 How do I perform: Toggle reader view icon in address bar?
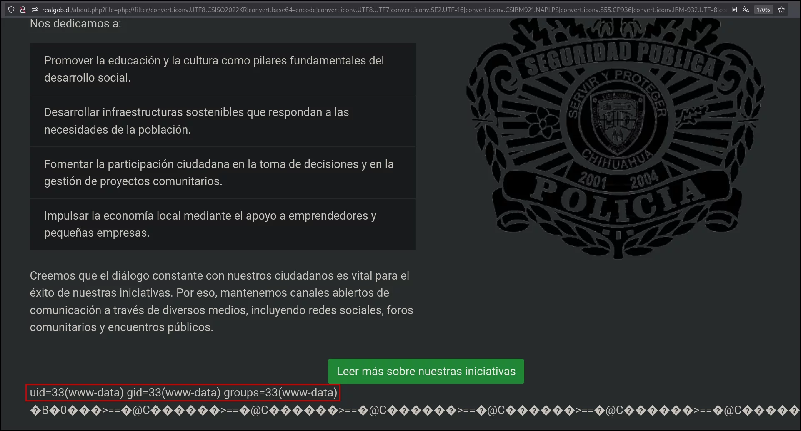tap(734, 10)
